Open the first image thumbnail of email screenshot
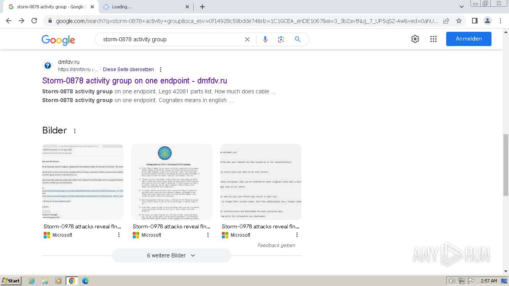This screenshot has width=509, height=286. (83, 182)
